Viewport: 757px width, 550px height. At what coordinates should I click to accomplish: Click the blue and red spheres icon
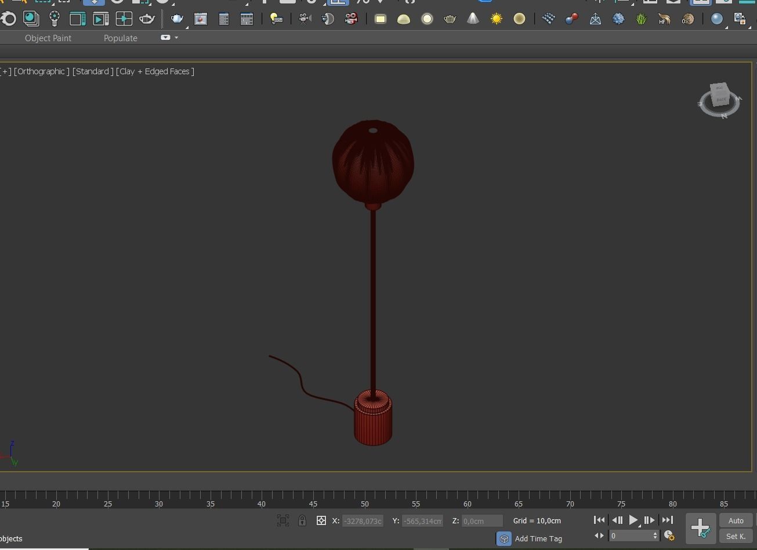572,19
